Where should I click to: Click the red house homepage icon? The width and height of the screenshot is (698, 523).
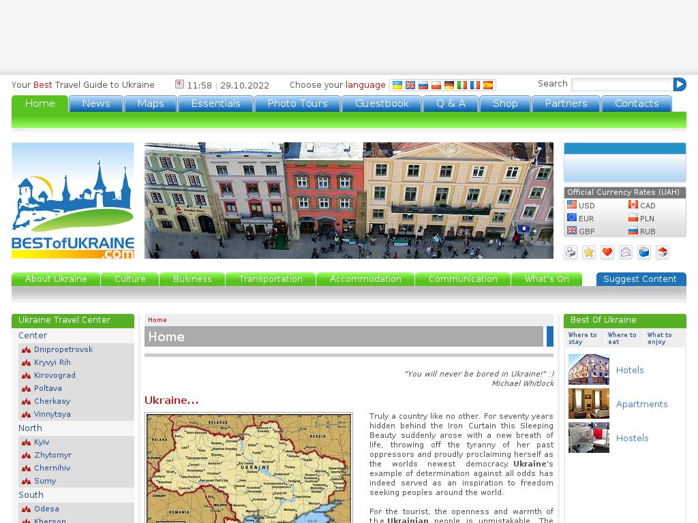(663, 253)
